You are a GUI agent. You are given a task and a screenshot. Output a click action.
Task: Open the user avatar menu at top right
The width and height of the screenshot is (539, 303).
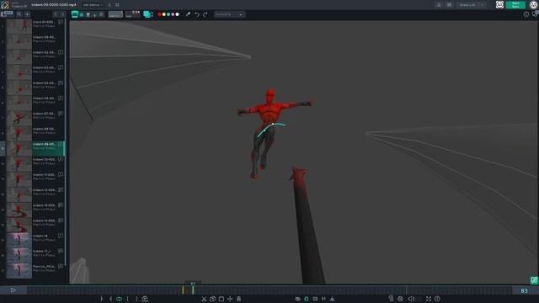click(x=533, y=4)
